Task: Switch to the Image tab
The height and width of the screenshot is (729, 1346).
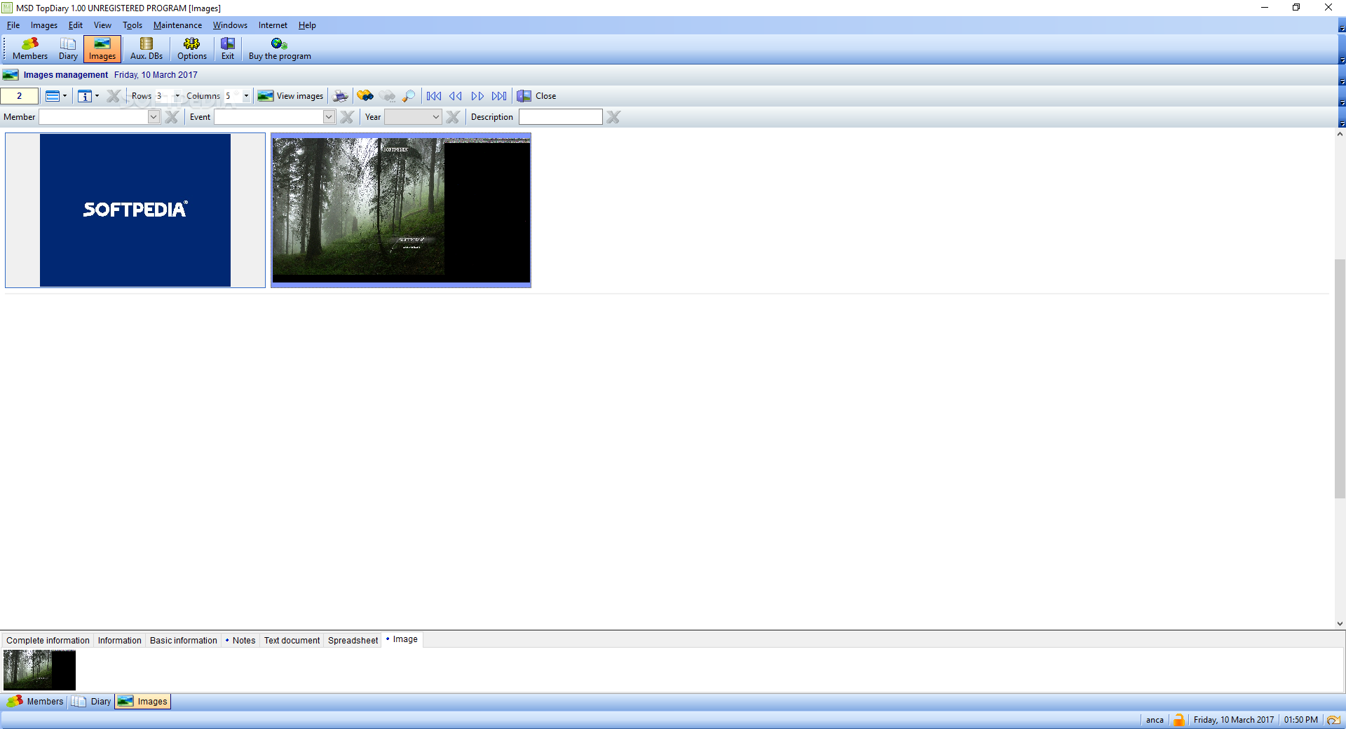Action: 402,639
